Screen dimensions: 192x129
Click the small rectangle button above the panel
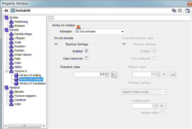pos(51,18)
